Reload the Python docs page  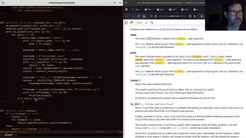click(x=138, y=16)
